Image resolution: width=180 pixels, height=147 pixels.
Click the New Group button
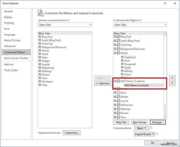(x=139, y=122)
